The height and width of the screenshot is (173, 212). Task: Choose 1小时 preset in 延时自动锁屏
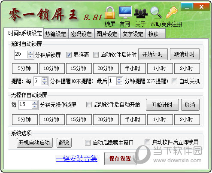pos(160,68)
